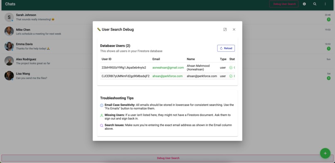Click green plus new chat button
335x163 pixels.
325,153
